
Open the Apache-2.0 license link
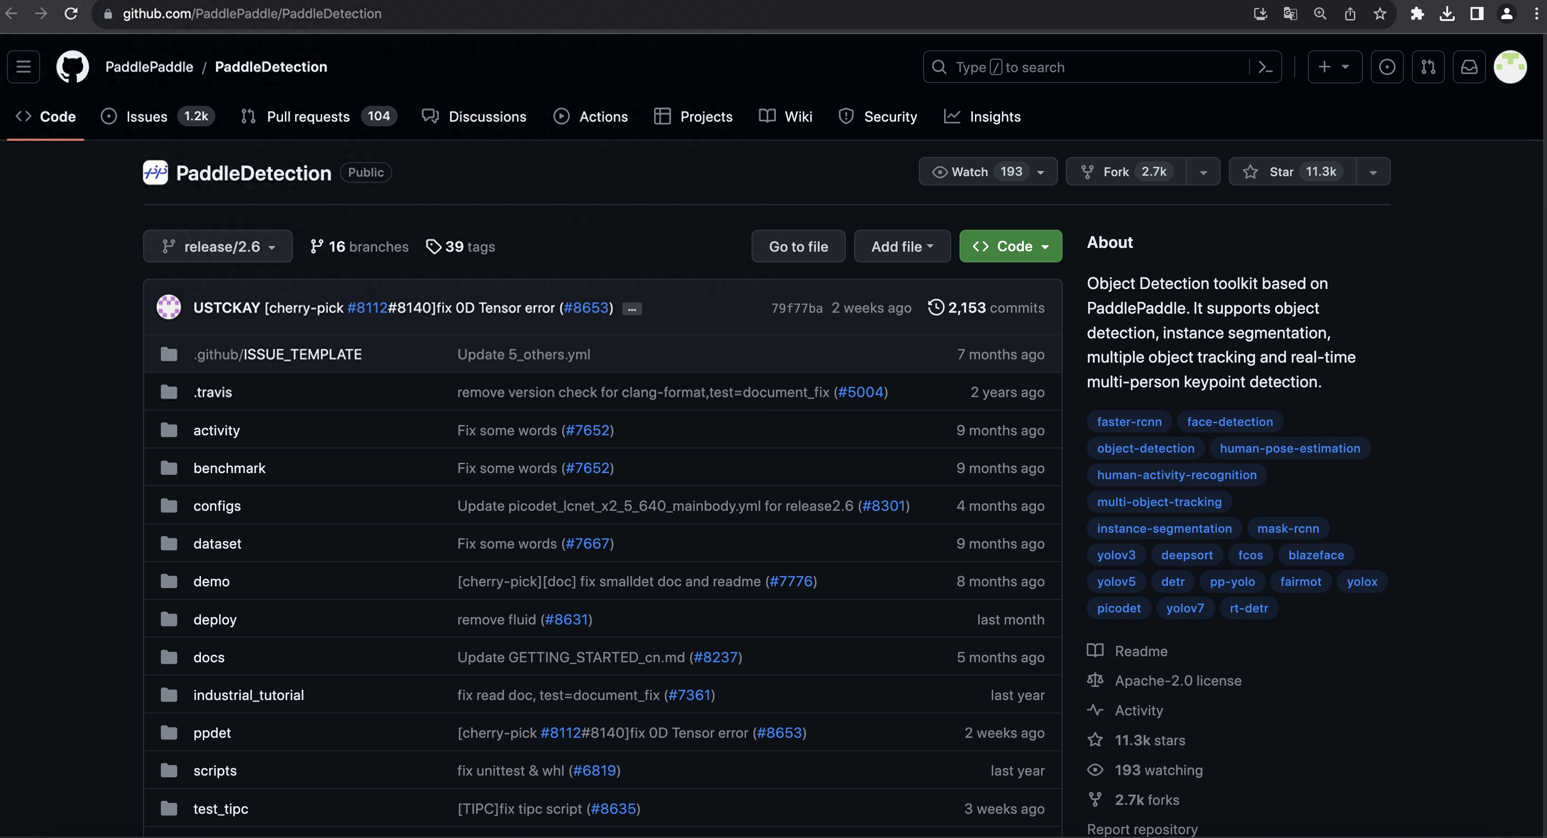pos(1164,681)
